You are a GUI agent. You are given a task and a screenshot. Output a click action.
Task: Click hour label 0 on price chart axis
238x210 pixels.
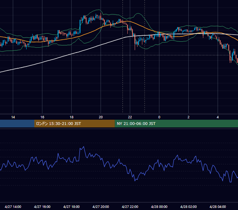[159, 117]
